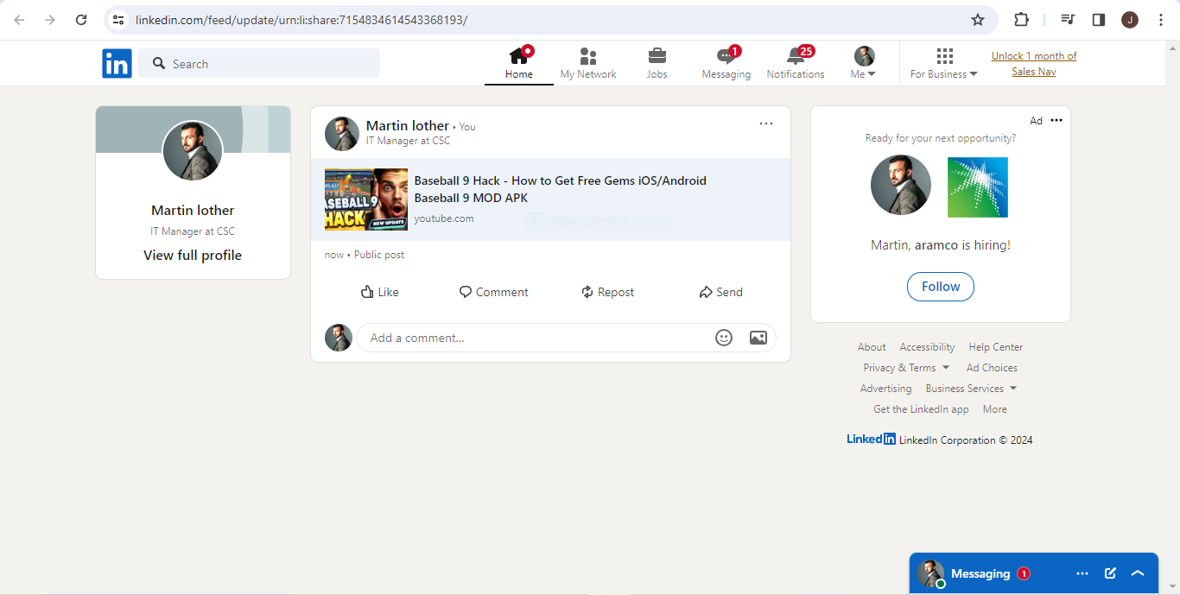This screenshot has height=595, width=1180.
Task: Click the Follow button for aramco
Action: point(941,287)
